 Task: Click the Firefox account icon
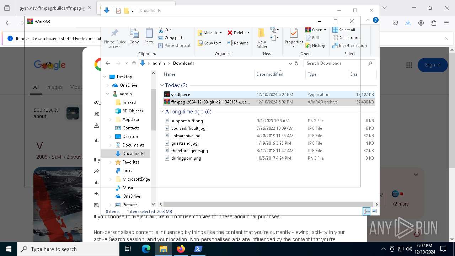pyautogui.click(x=421, y=23)
